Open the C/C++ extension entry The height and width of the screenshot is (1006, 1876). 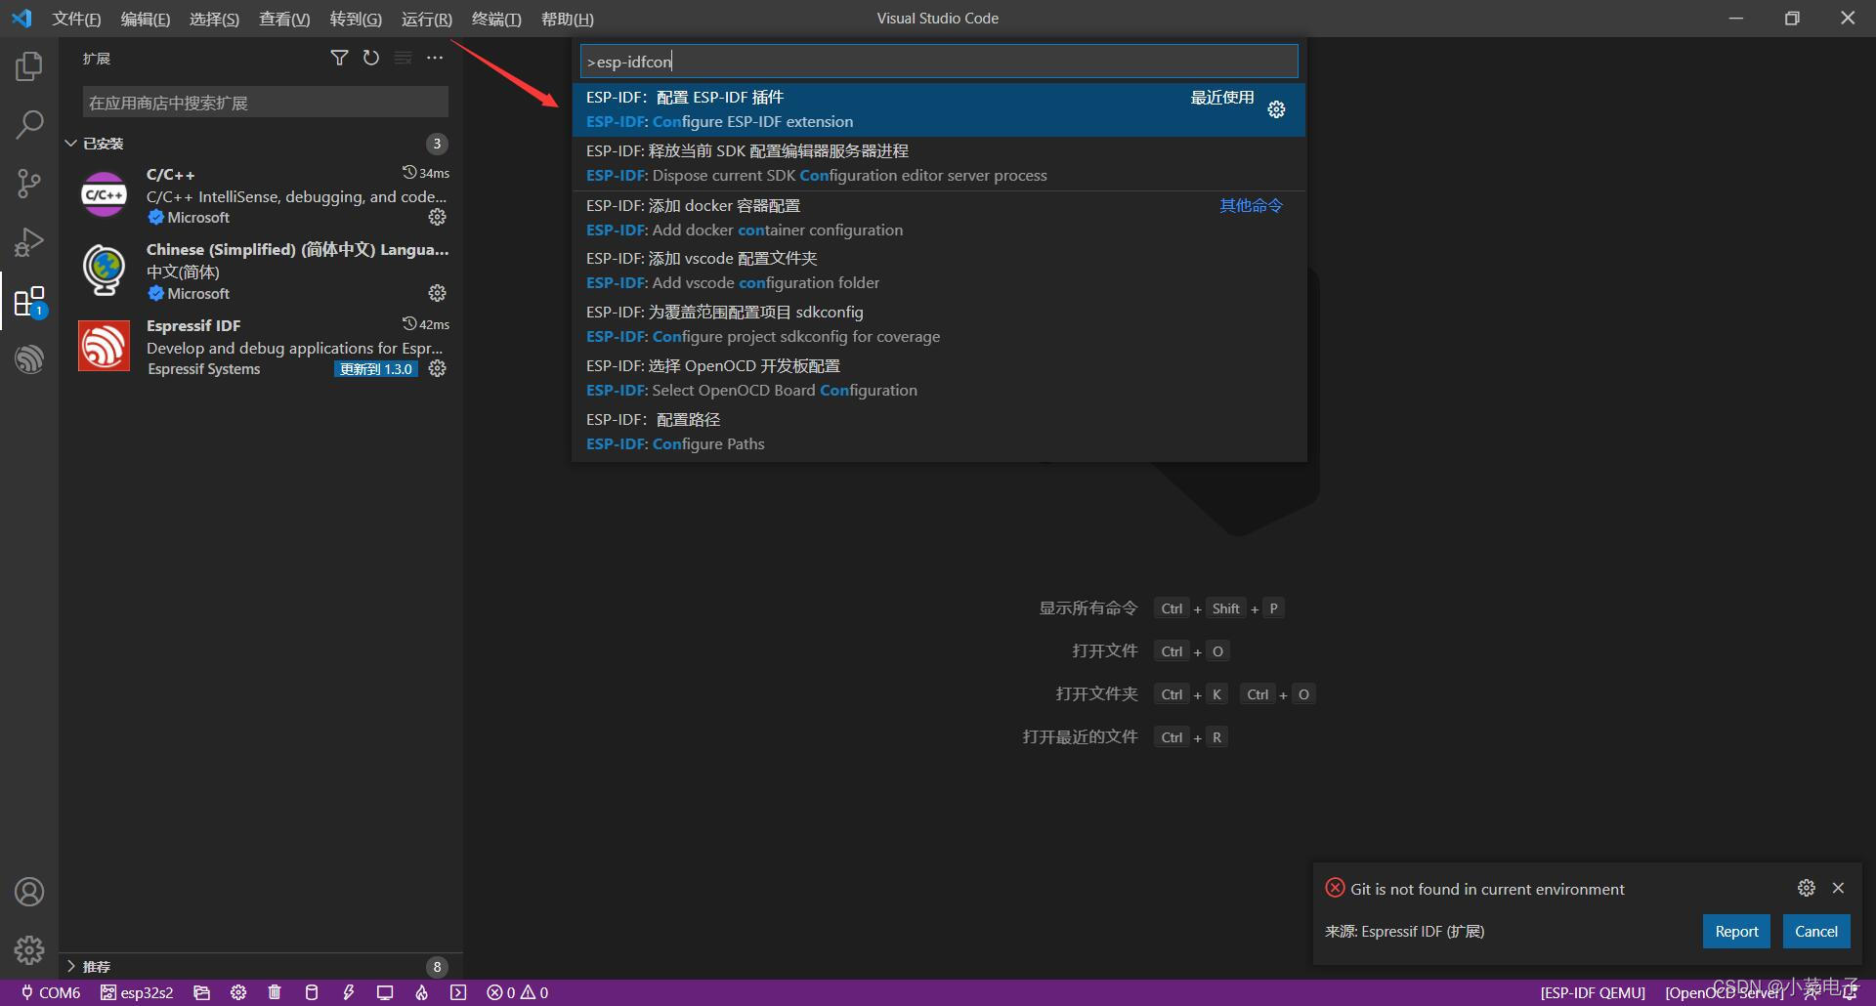261,195
